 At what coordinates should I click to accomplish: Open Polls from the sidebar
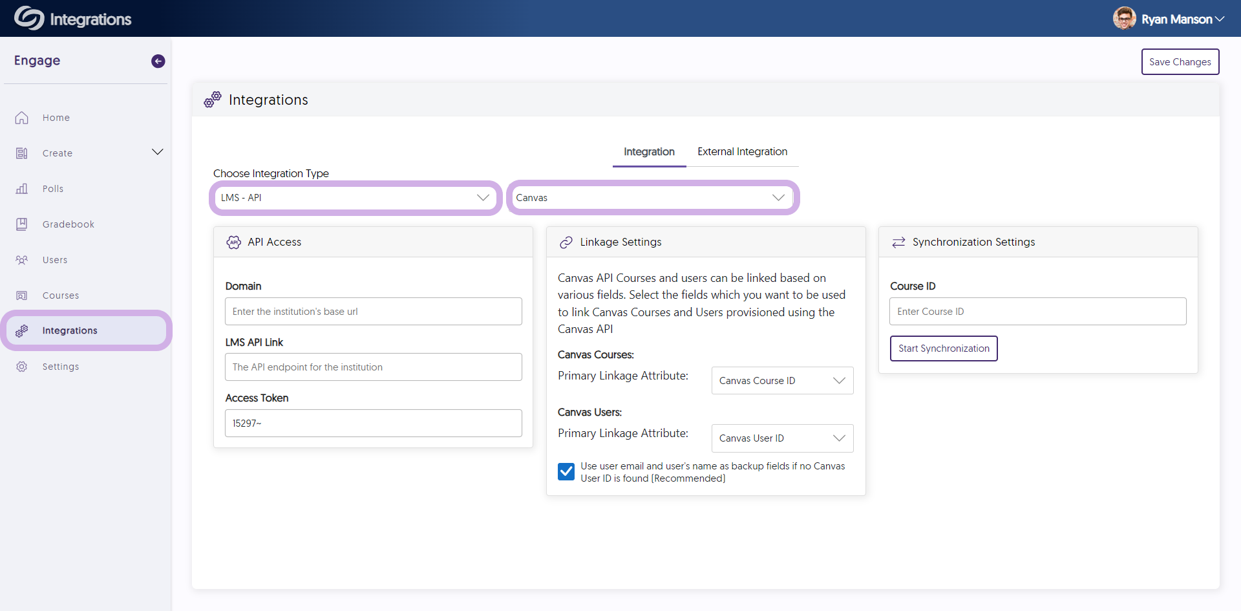(x=53, y=189)
